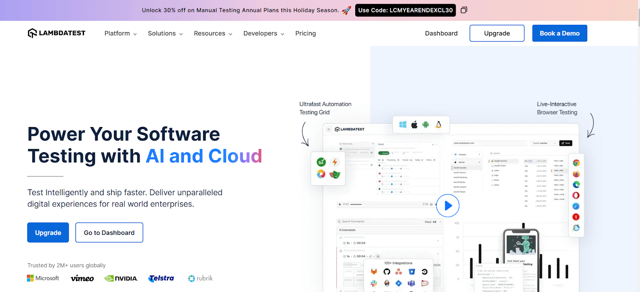This screenshot has width=640, height=292.
Task: Click the Jira diamond icon
Action: click(x=399, y=283)
